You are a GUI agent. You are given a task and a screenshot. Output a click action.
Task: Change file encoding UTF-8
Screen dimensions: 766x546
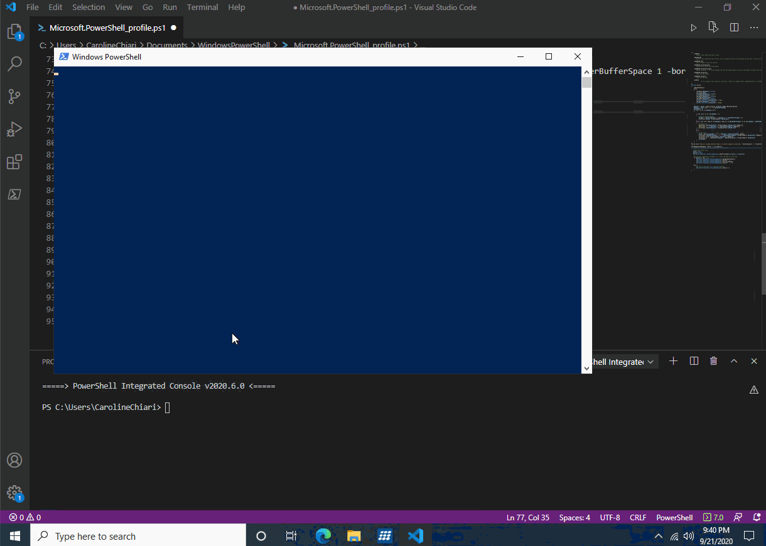(x=610, y=518)
